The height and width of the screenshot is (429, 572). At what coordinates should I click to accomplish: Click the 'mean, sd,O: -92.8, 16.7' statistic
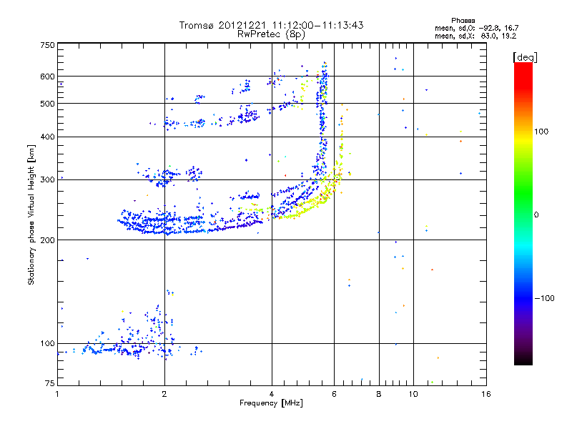click(476, 28)
